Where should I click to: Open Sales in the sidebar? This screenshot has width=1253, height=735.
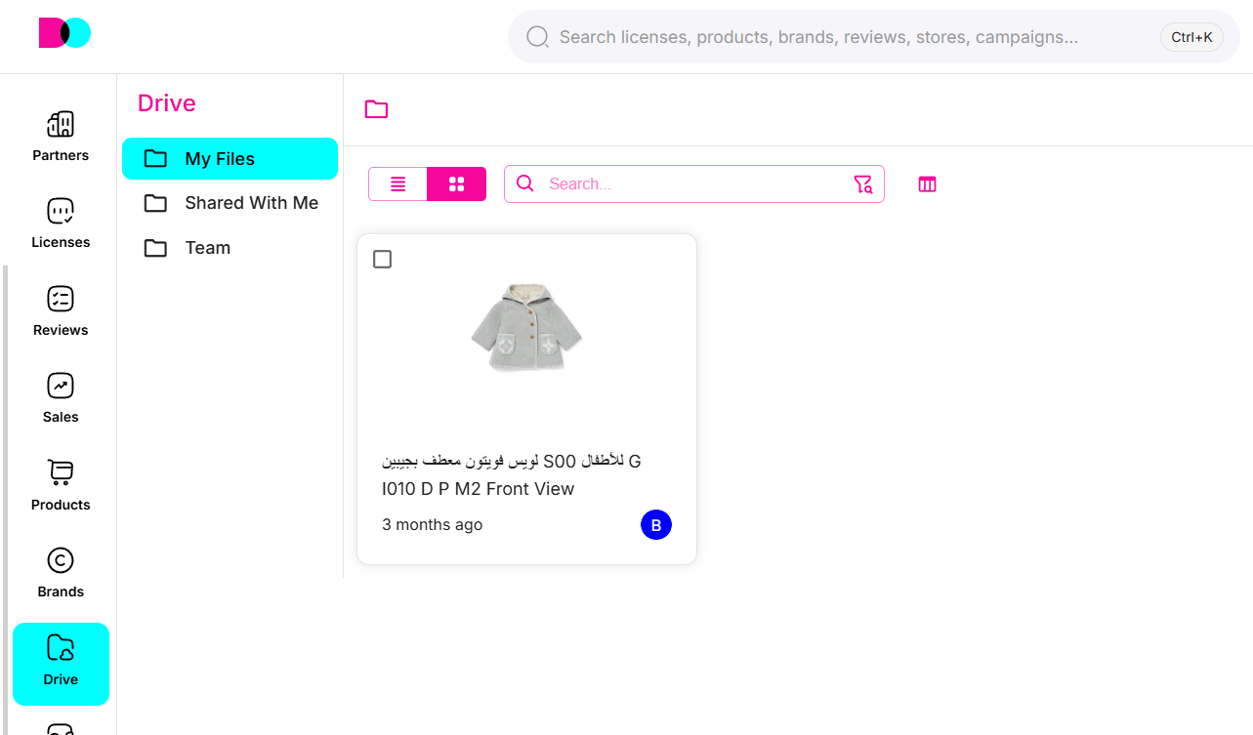coord(61,398)
